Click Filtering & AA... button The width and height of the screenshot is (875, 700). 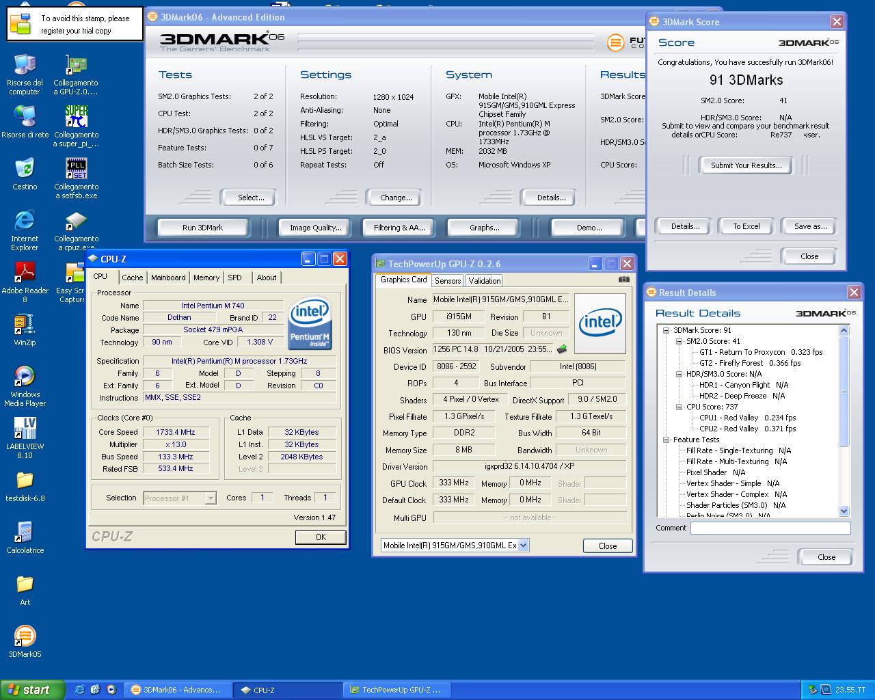click(x=399, y=228)
